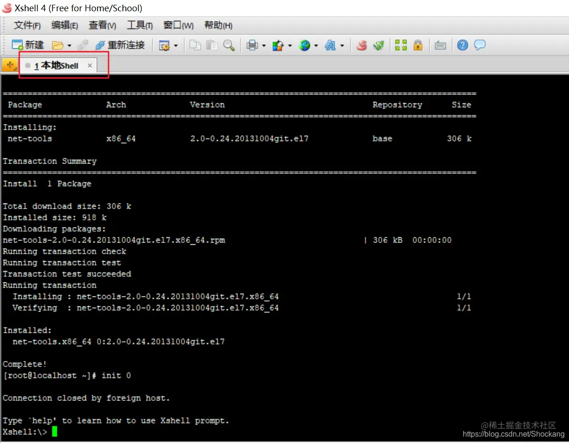Image resolution: width=569 pixels, height=443 pixels.
Task: Click the keyboard key mapping icon
Action: click(x=440, y=45)
